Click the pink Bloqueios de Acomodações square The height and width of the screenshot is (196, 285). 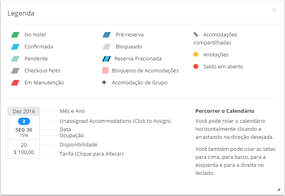[x=105, y=70]
